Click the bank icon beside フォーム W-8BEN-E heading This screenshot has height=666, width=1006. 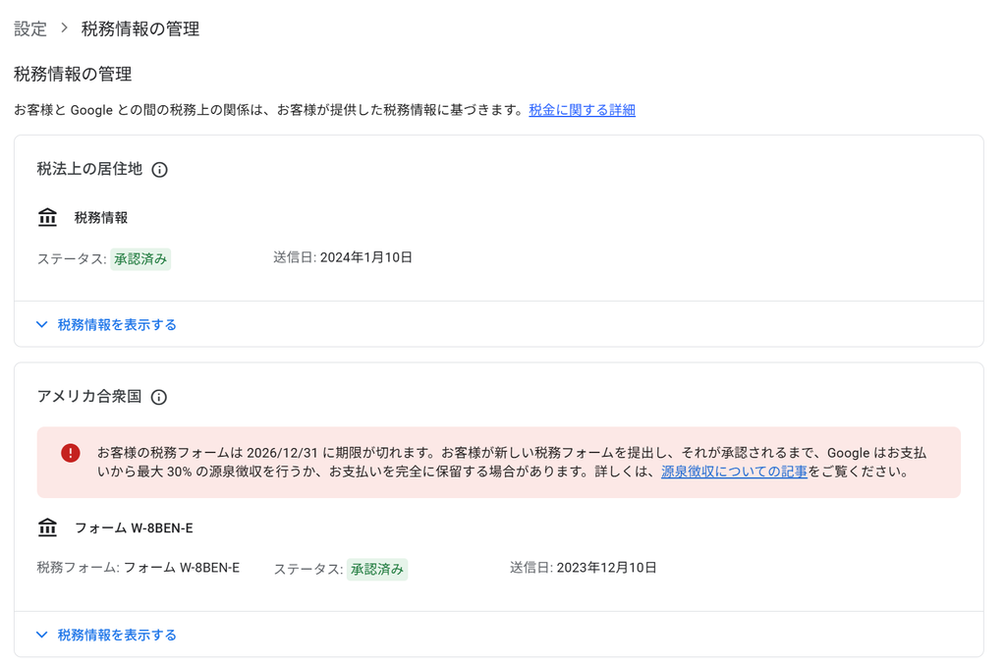(x=47, y=527)
